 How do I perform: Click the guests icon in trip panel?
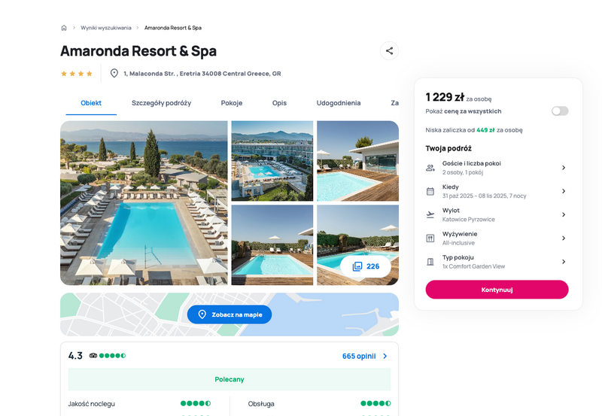coord(430,168)
